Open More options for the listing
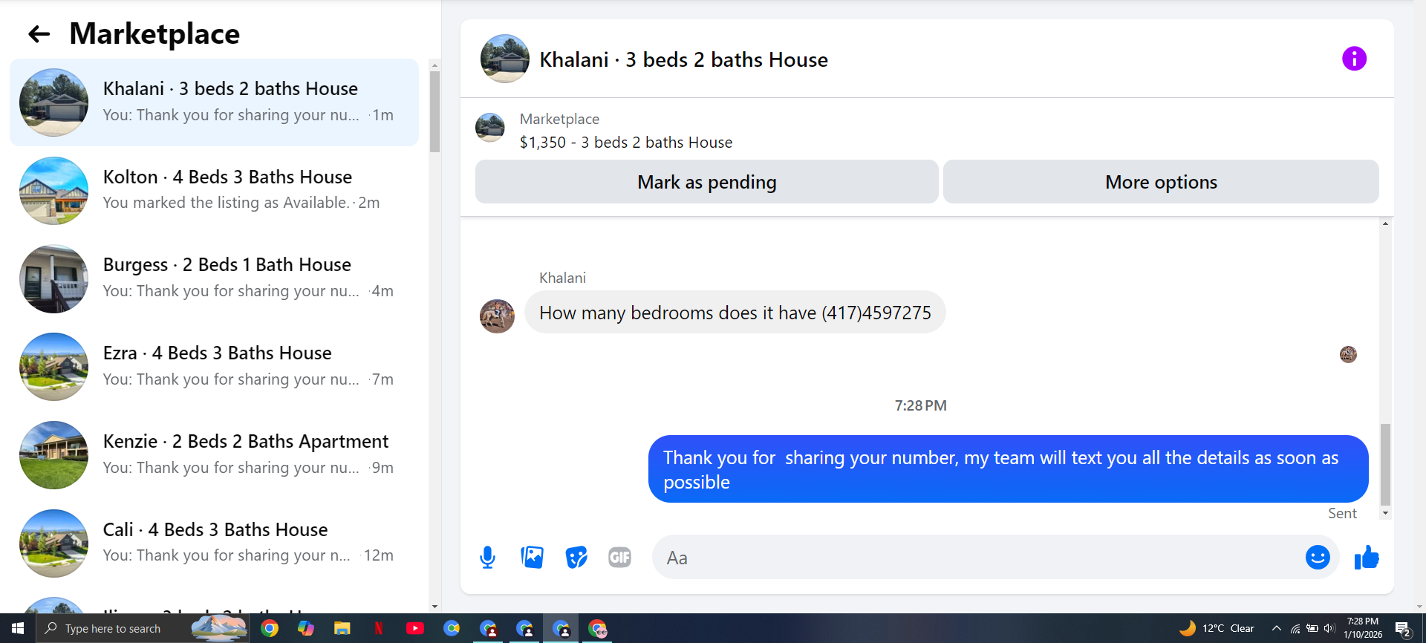 click(x=1161, y=182)
